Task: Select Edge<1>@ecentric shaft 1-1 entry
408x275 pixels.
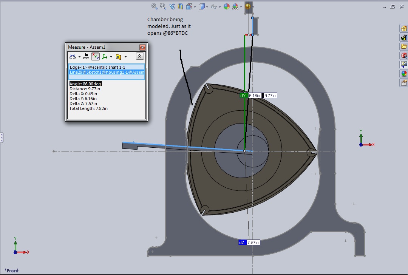Action: [x=97, y=67]
